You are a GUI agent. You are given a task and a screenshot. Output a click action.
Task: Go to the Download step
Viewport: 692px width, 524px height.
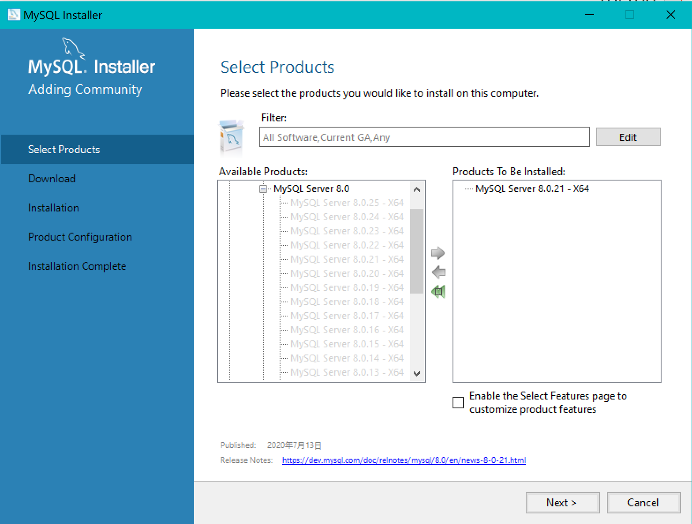pos(52,179)
